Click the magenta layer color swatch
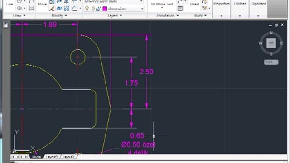Image resolution: width=290 pixels, height=163 pixels. coord(105,9)
